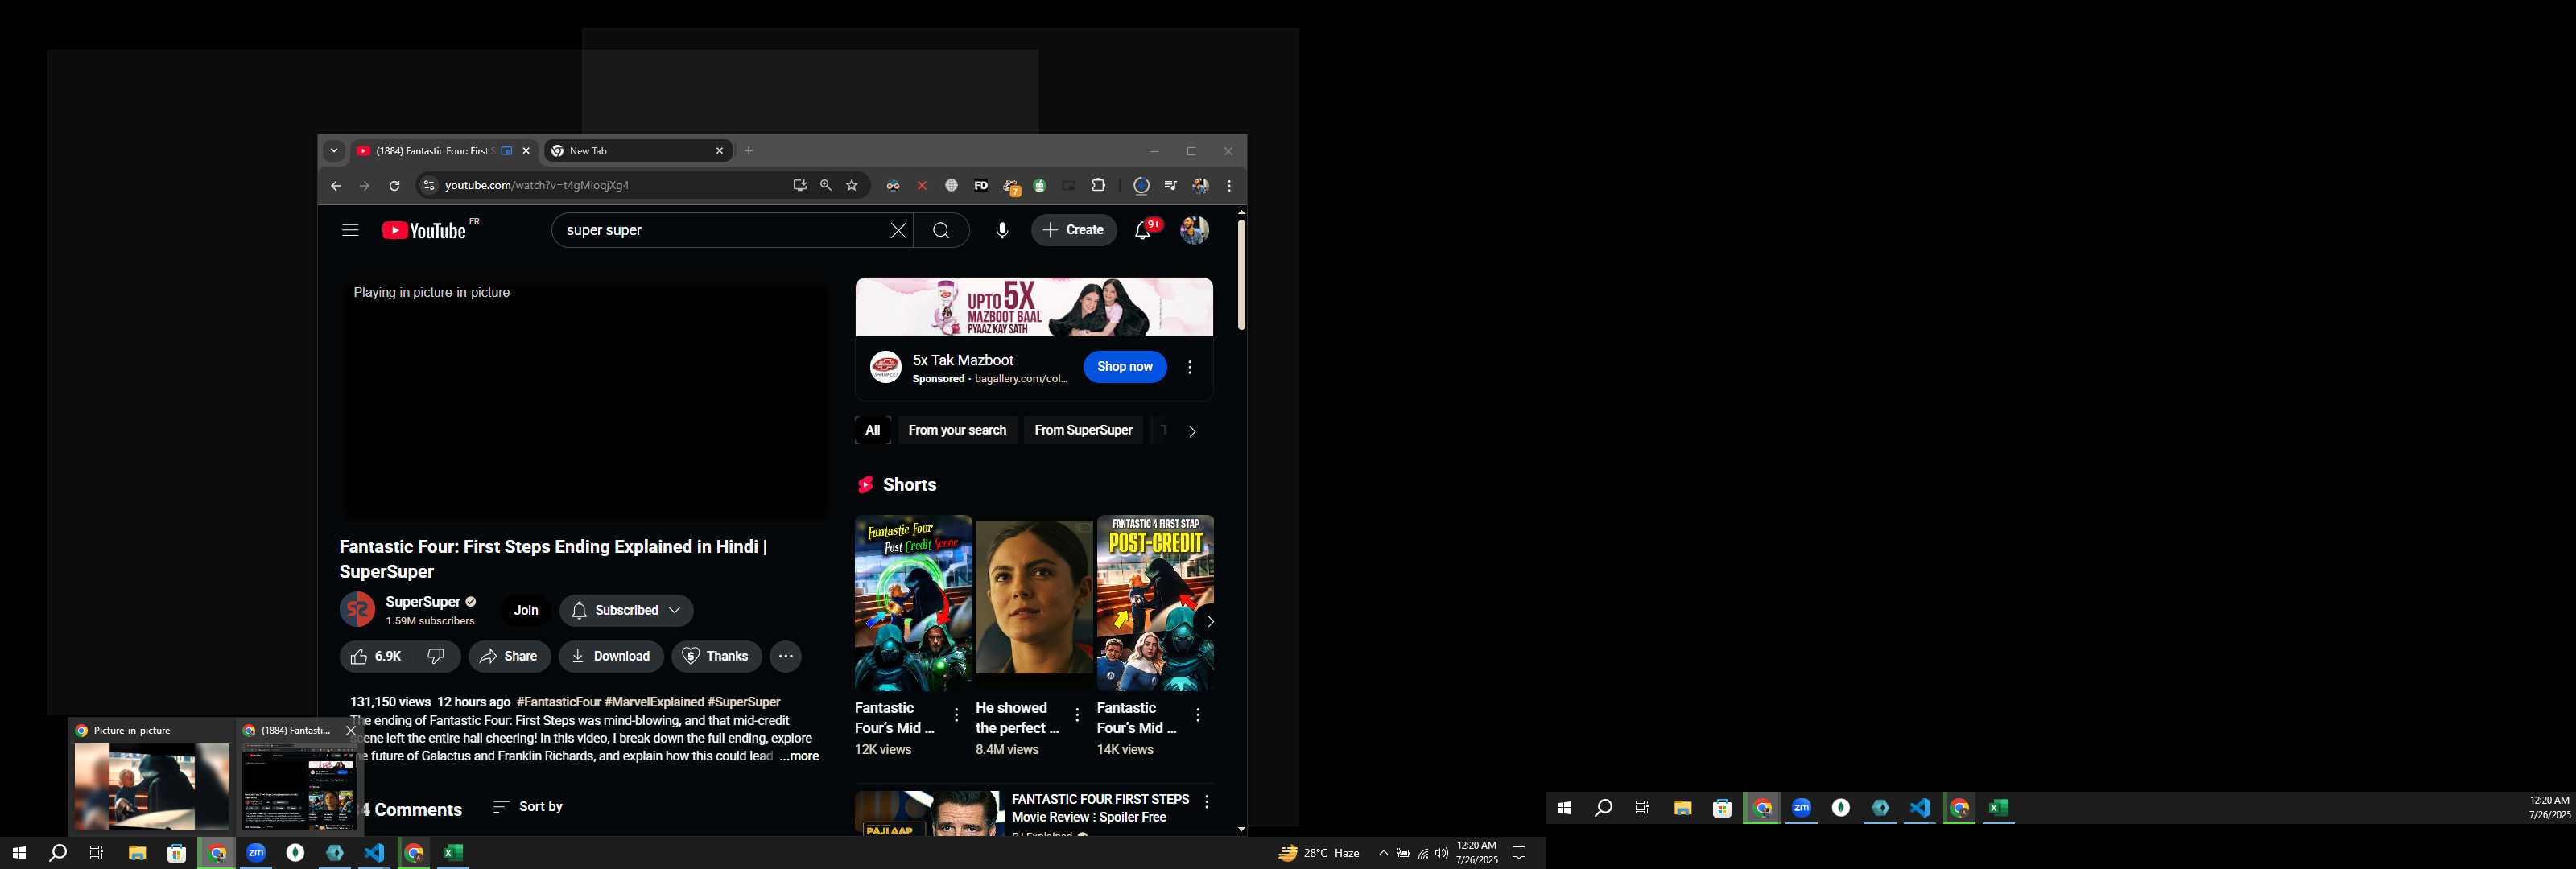This screenshot has height=869, width=2576.
Task: Open Chrome Extensions puzzle icon
Action: coord(1098,185)
